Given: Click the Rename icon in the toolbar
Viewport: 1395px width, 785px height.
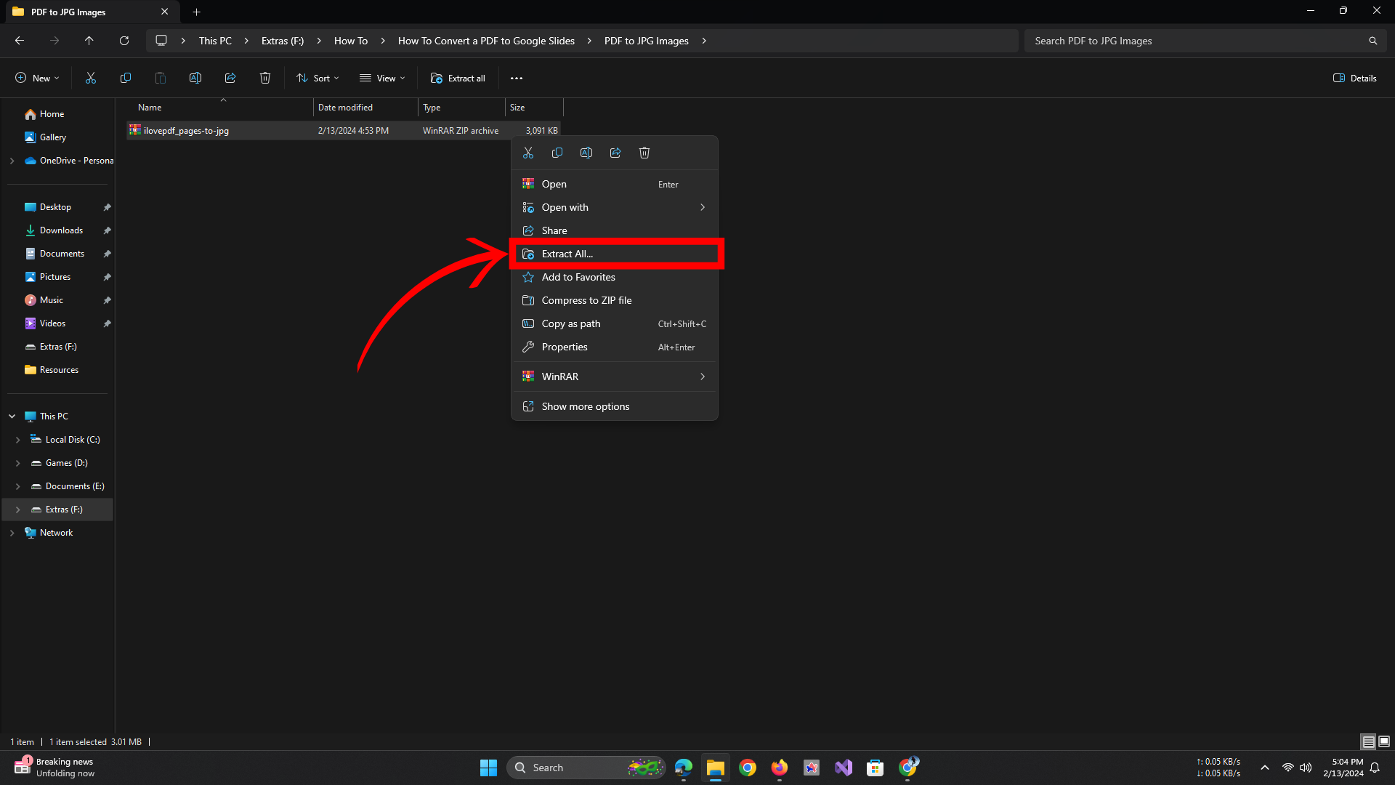Looking at the screenshot, I should [195, 78].
